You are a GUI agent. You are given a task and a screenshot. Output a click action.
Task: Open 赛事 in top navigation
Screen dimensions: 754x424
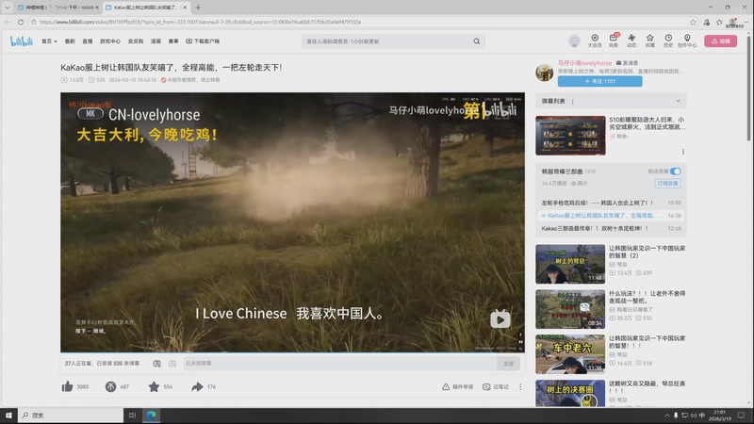point(173,41)
